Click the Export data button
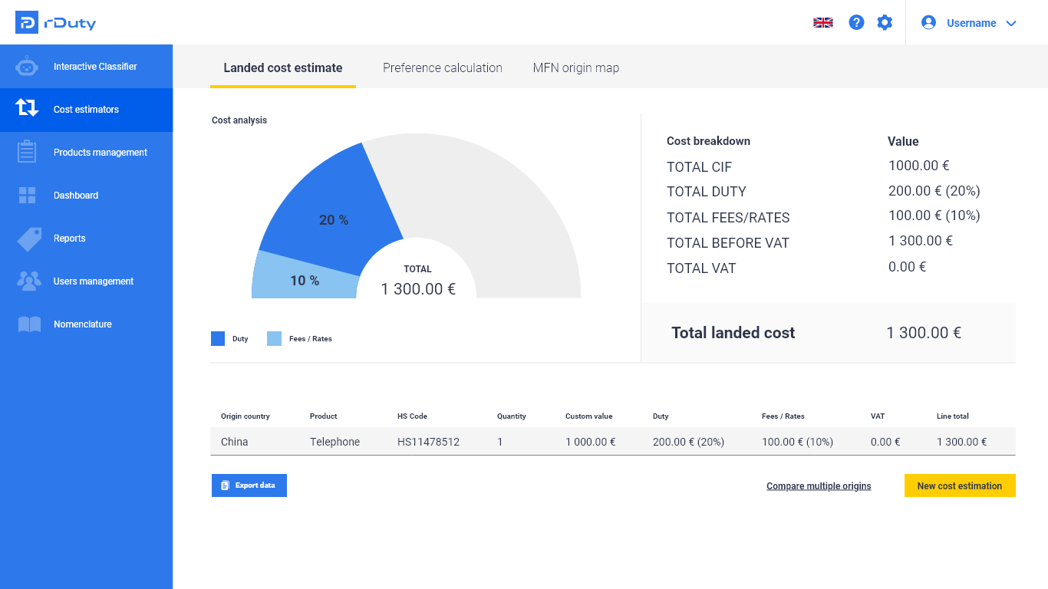 (x=249, y=485)
